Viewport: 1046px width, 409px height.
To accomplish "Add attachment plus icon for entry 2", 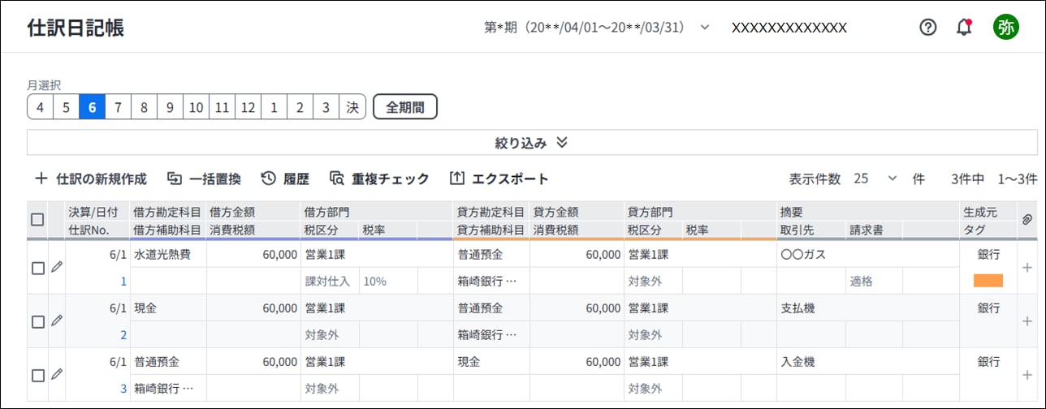I will coord(1027,321).
